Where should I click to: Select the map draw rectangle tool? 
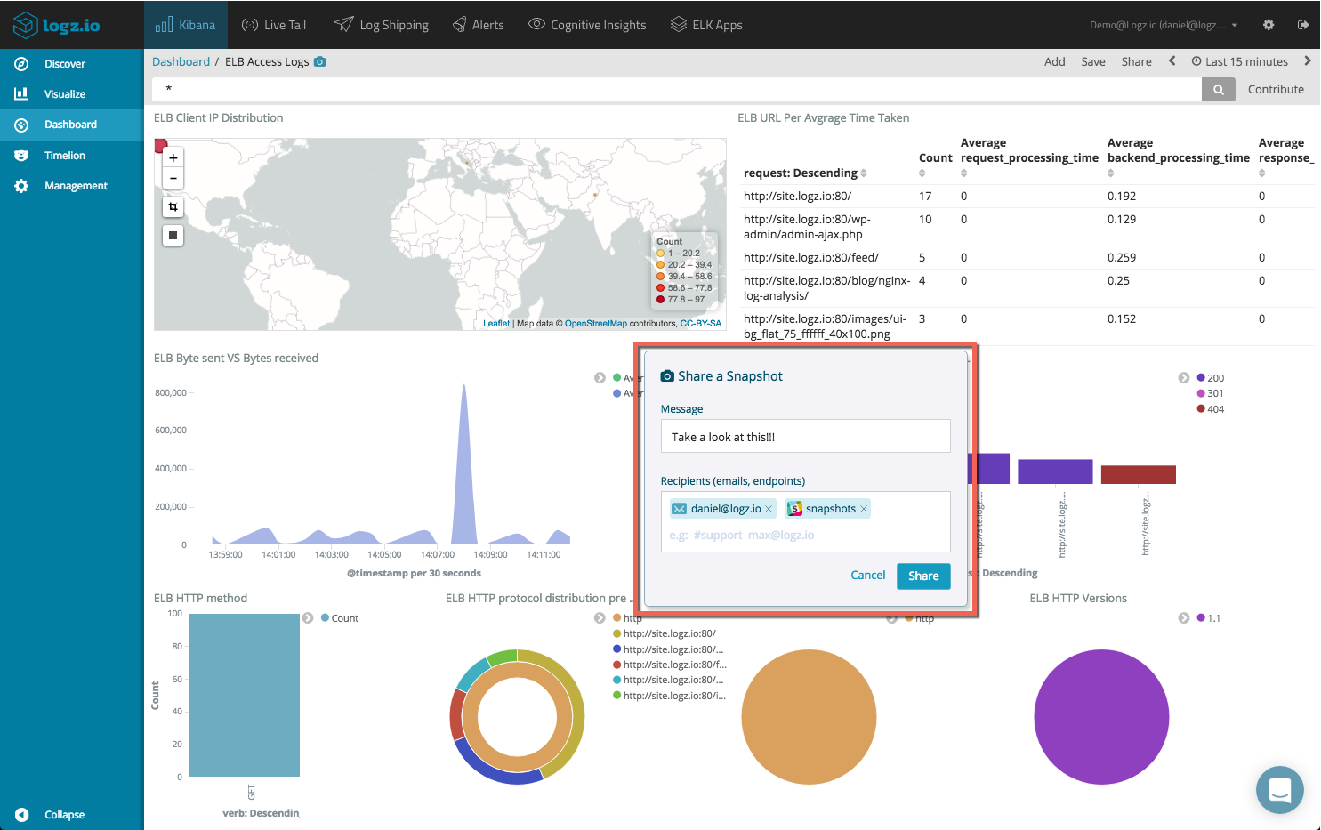point(173,235)
